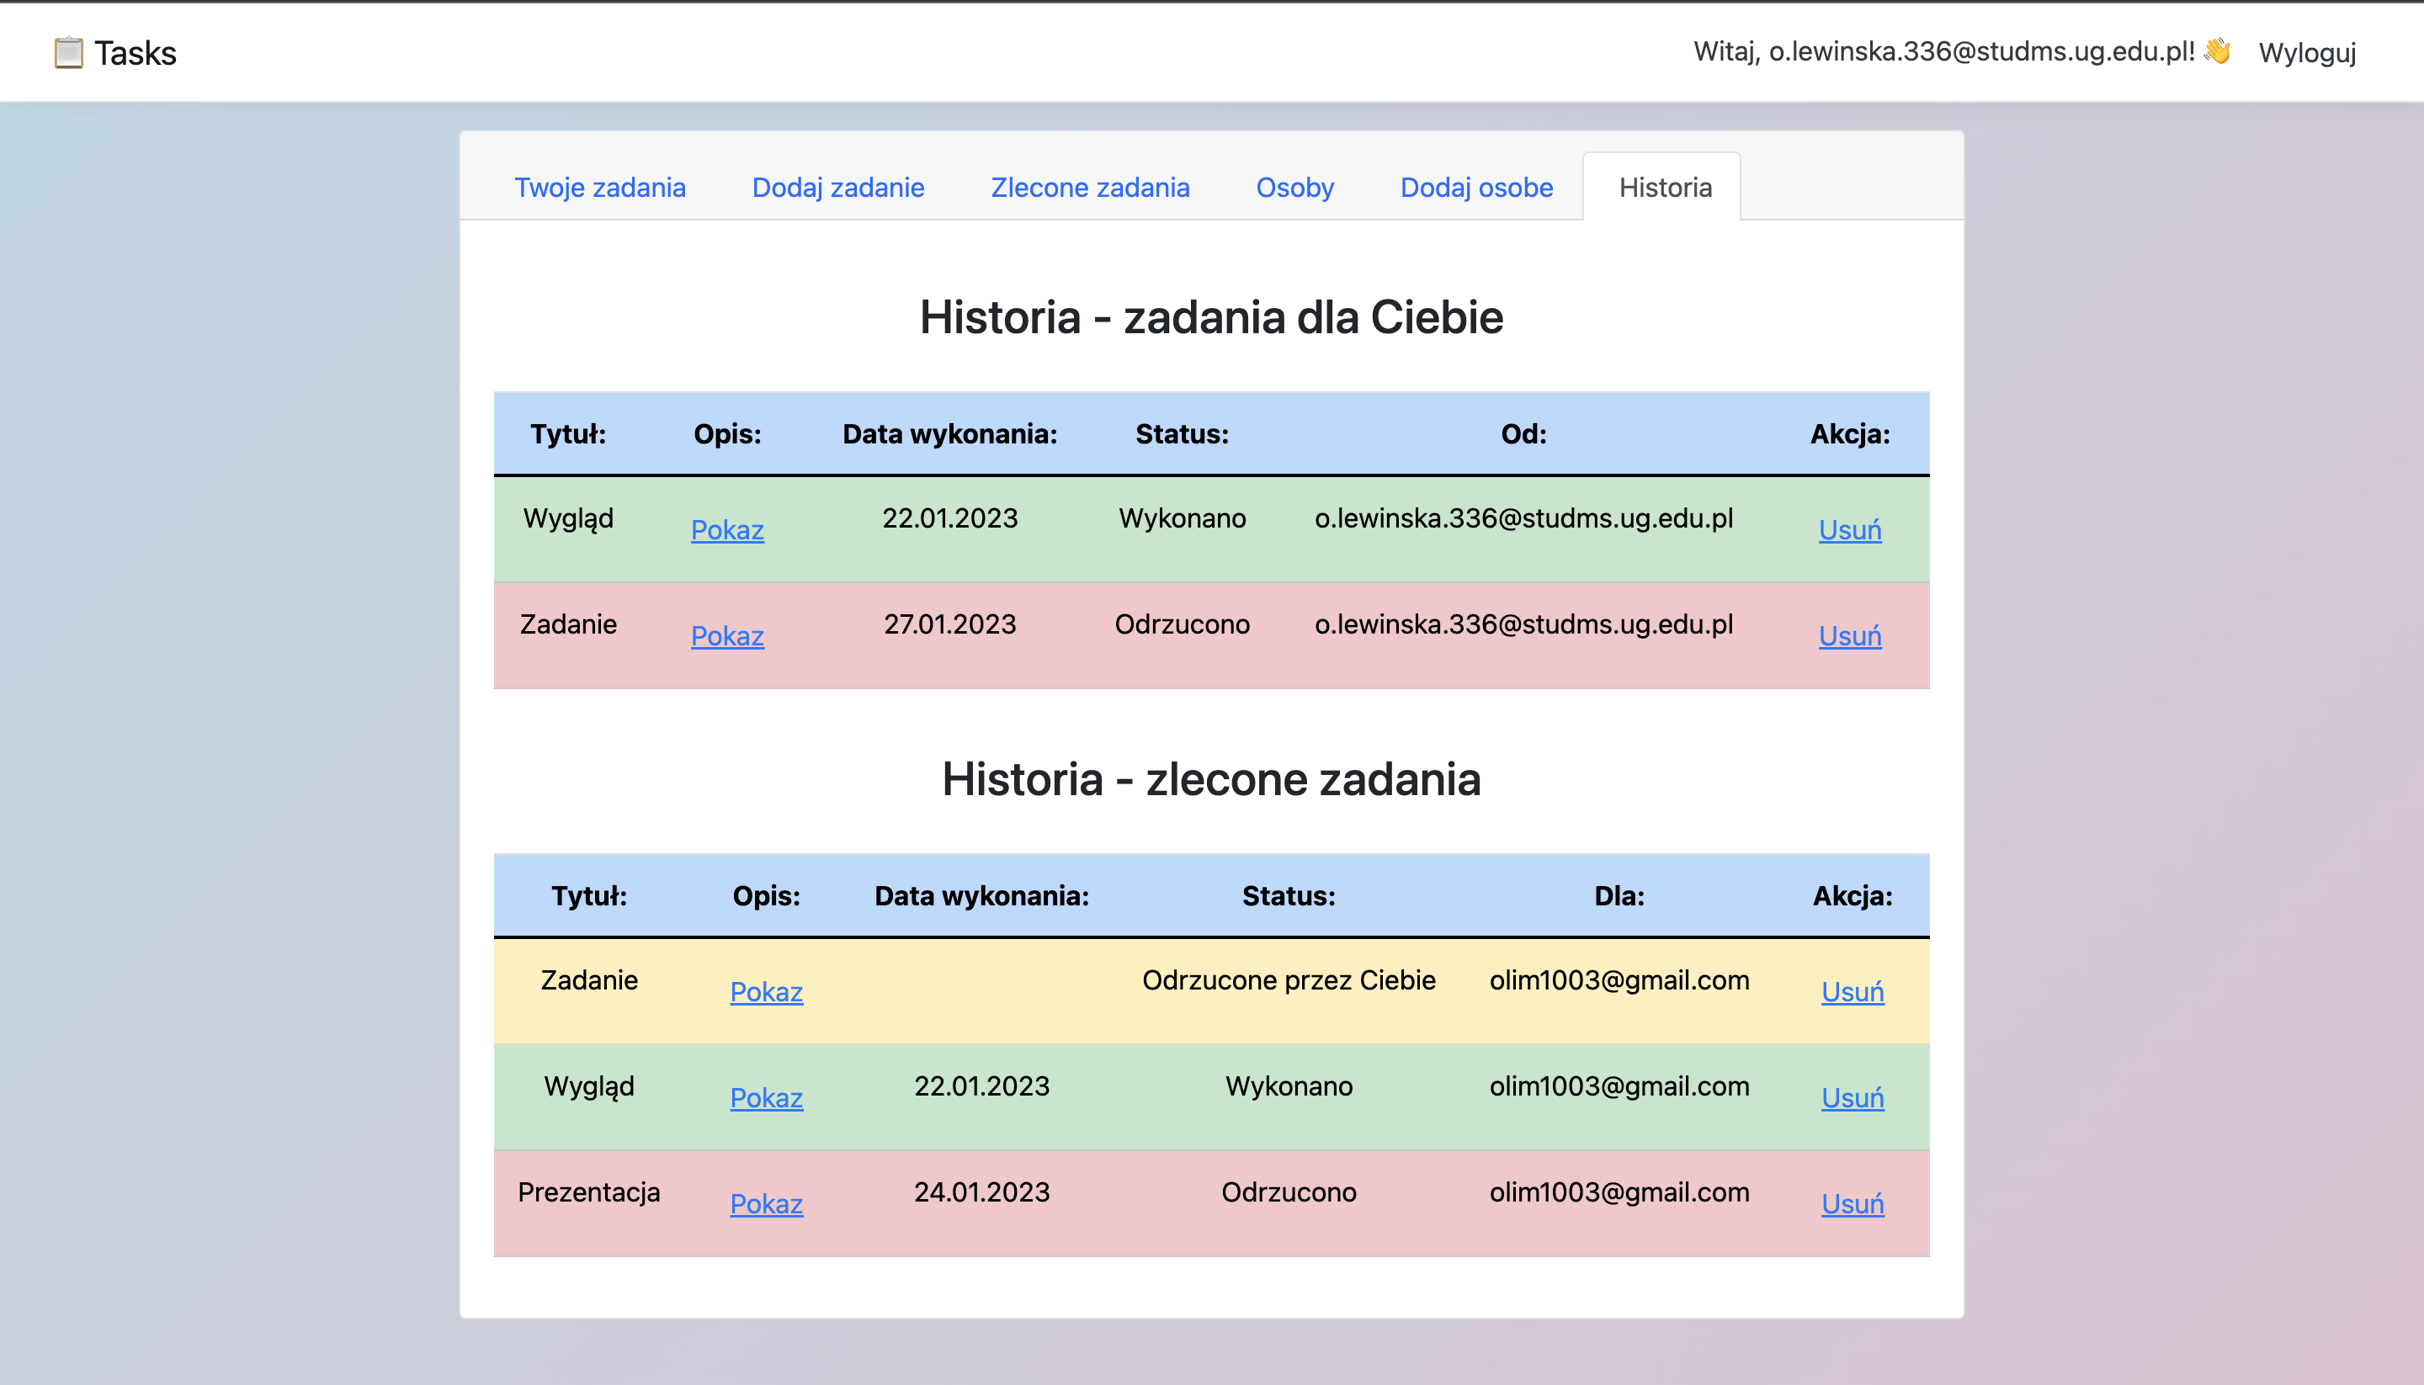Open Pokaz for the rejected Zadanie assigned to you
Image resolution: width=2424 pixels, height=1385 pixels.
coord(727,635)
